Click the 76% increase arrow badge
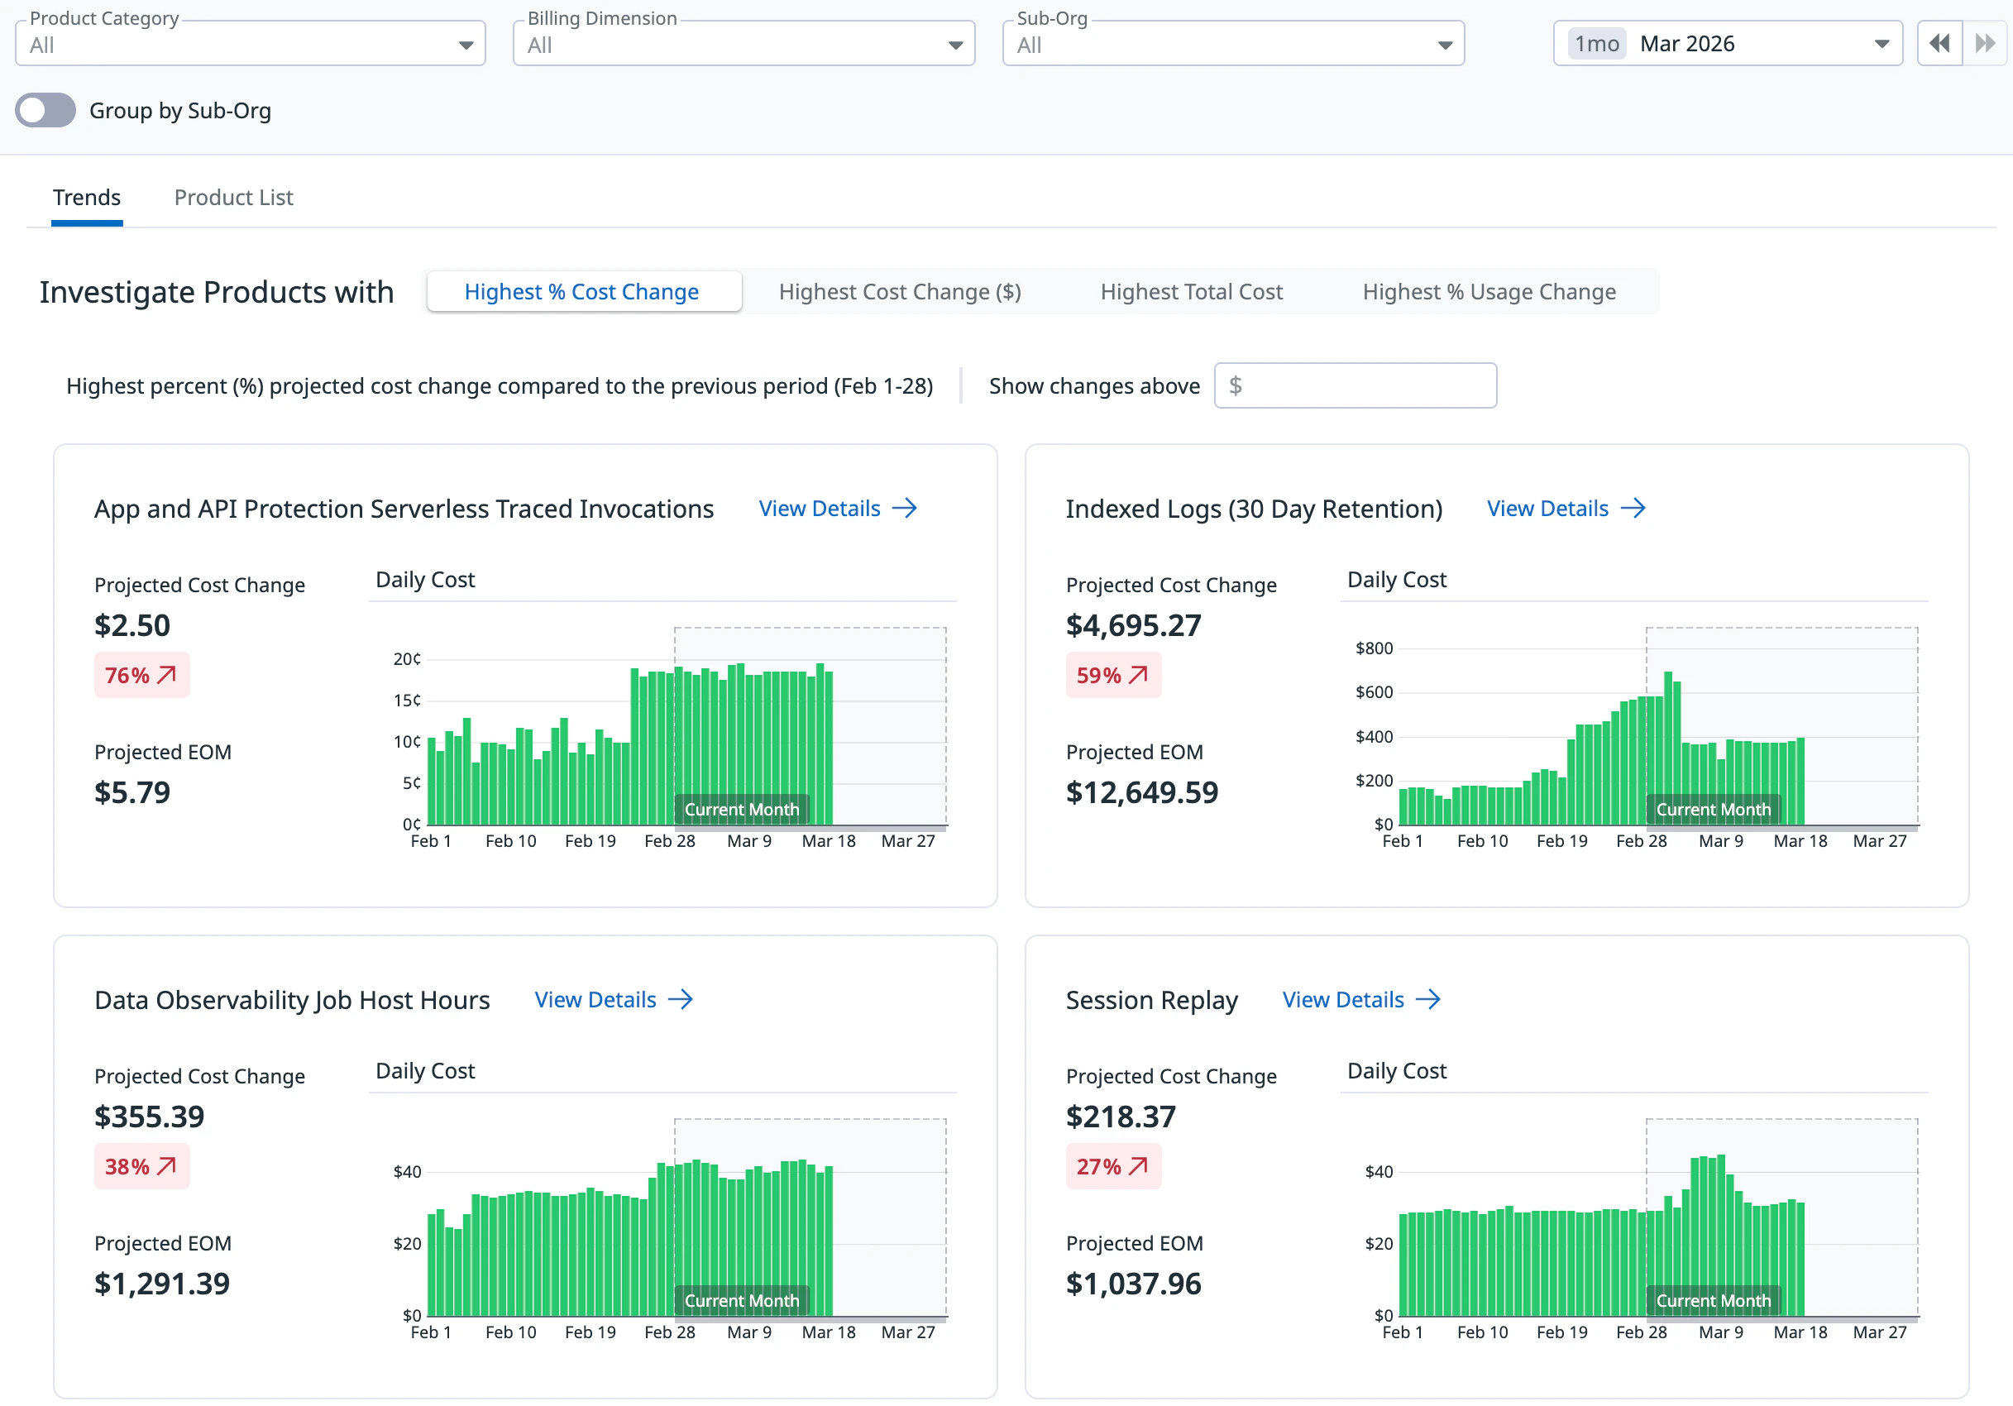 pyautogui.click(x=141, y=675)
